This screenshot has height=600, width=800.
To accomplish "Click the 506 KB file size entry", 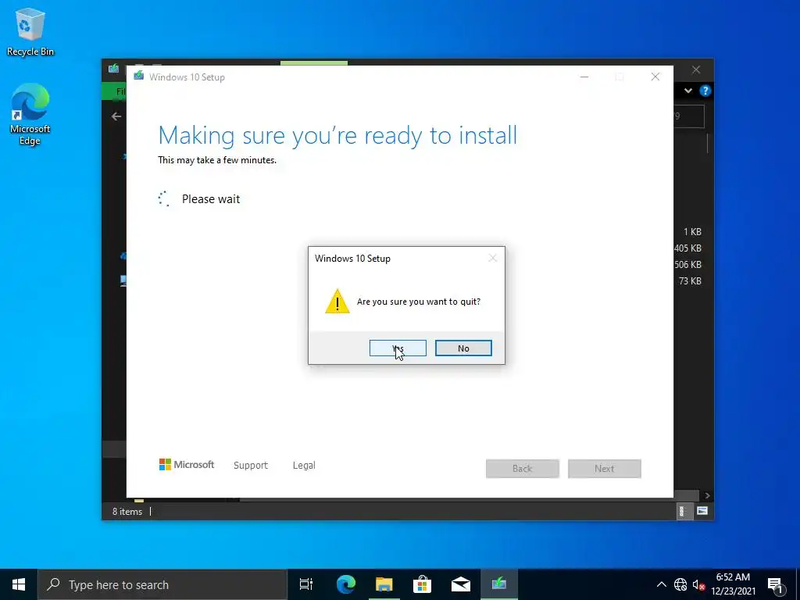I will [687, 265].
